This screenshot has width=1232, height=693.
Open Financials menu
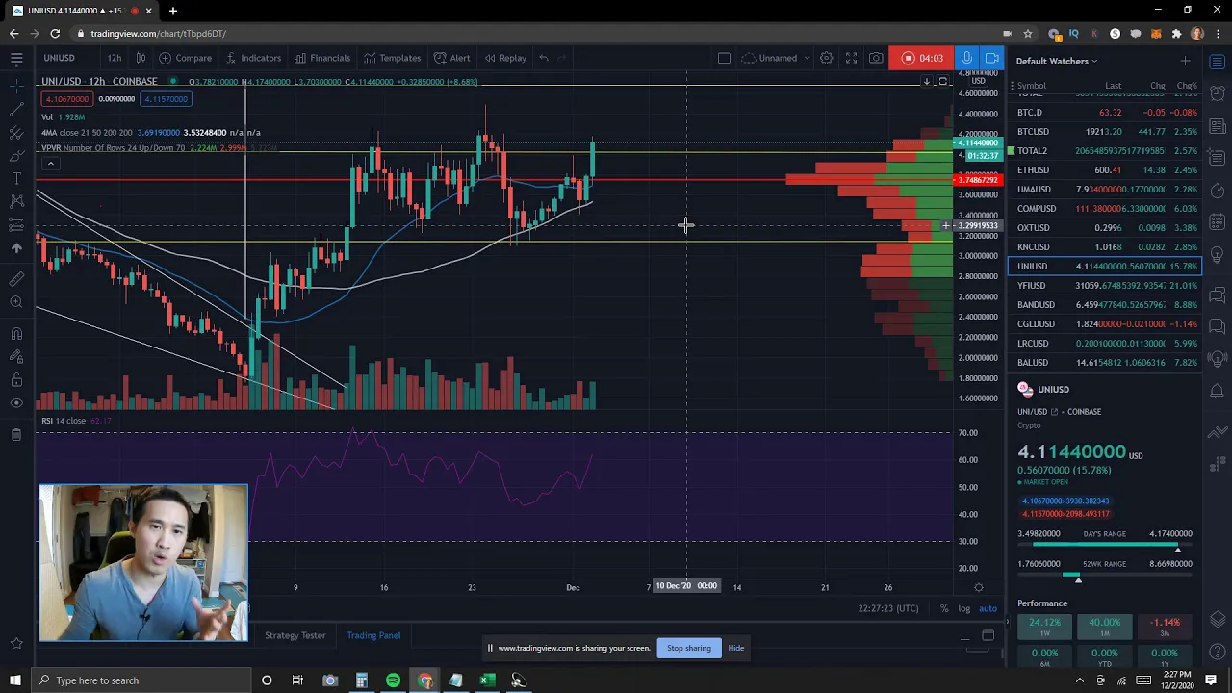click(x=323, y=58)
